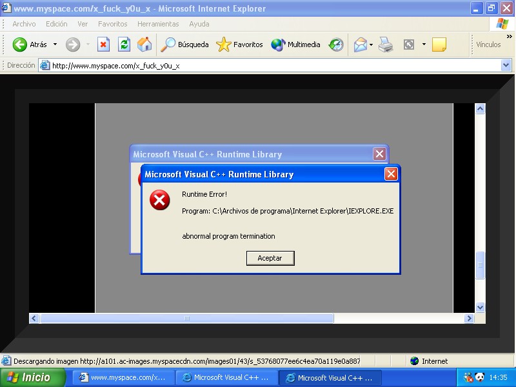Click the 'abnormal program termination' text
This screenshot has width=516, height=387.
click(228, 236)
